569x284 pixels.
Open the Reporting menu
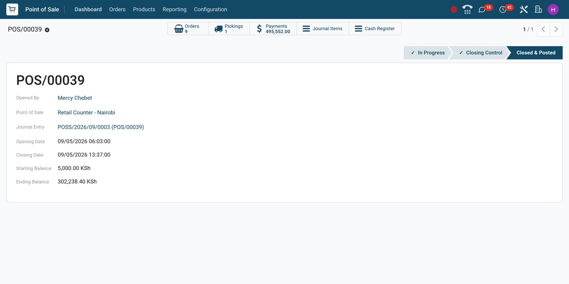point(175,10)
